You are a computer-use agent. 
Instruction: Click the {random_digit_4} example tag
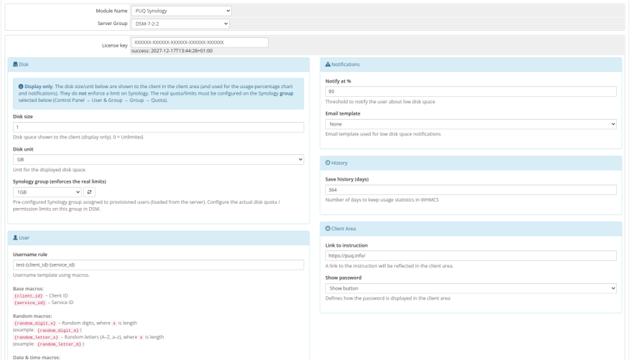coord(58,330)
